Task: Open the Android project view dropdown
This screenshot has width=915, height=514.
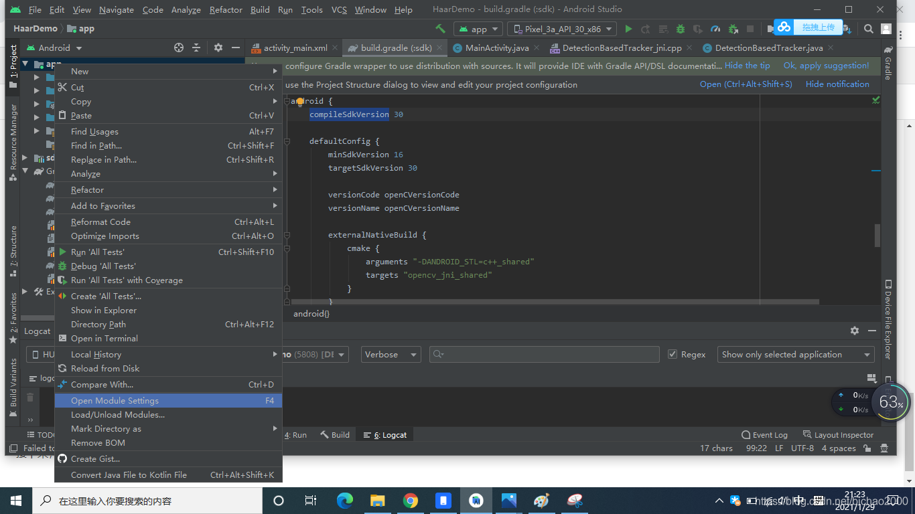Action: (x=54, y=48)
